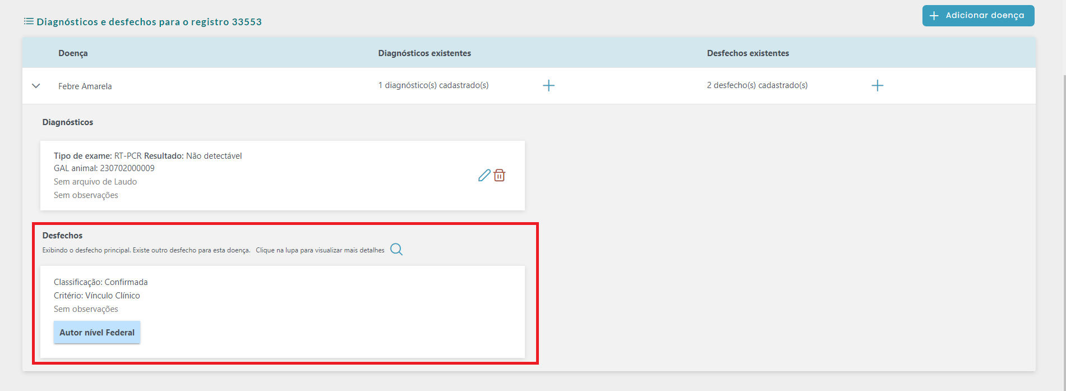Click the page title for registro 33553
This screenshot has width=1066, height=391.
pos(149,22)
